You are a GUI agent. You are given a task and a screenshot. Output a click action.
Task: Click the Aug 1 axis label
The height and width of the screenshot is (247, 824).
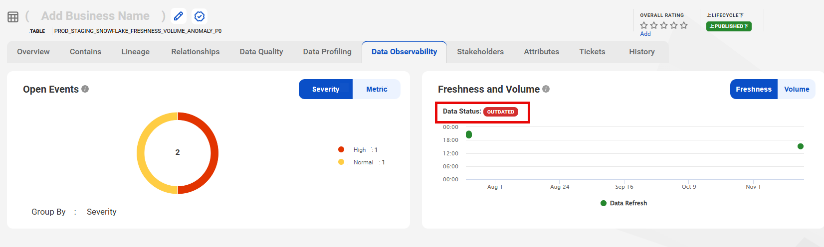(x=495, y=187)
